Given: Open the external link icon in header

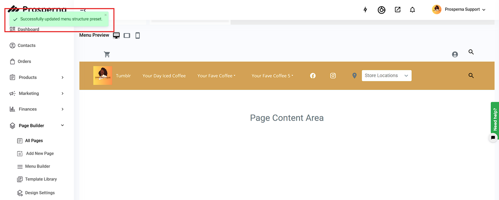Looking at the screenshot, I should tap(398, 10).
